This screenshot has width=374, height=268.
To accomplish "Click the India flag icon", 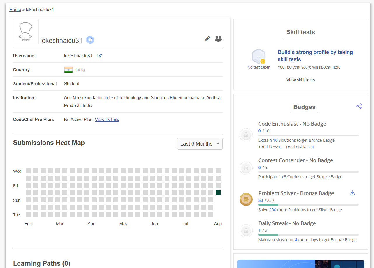I will click(68, 70).
